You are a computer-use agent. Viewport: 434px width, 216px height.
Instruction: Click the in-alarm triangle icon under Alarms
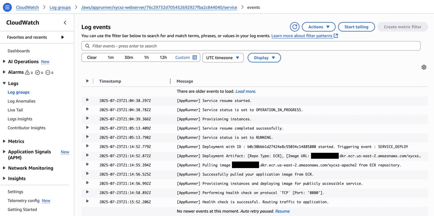tap(27, 73)
